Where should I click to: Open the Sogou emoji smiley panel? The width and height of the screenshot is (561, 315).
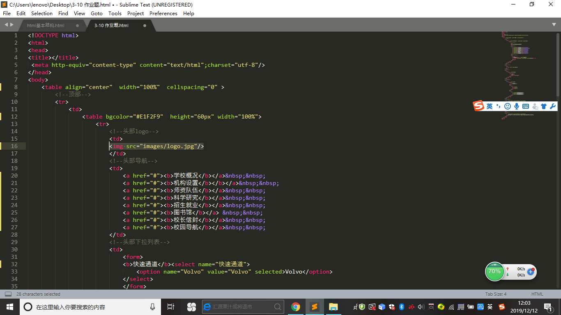pos(507,106)
